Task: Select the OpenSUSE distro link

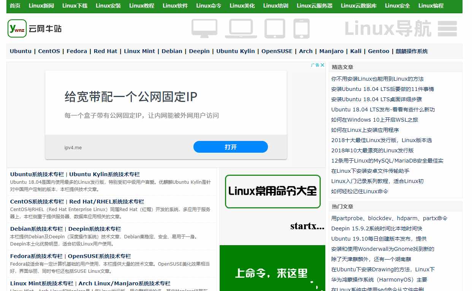Action: coord(277,51)
